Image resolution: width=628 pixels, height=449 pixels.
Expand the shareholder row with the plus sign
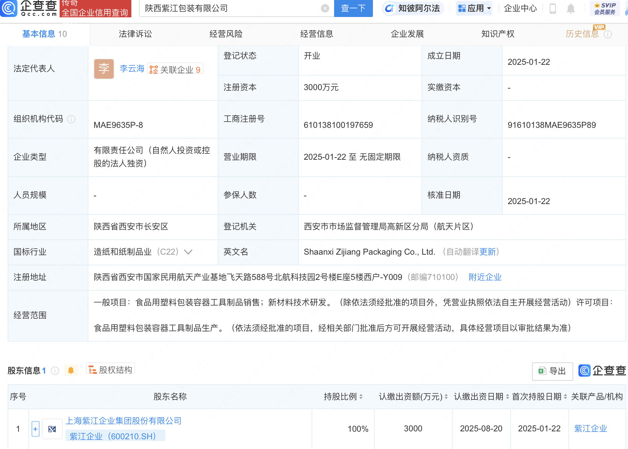(x=35, y=429)
